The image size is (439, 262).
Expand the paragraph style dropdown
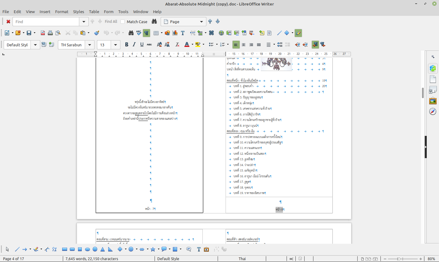point(35,45)
